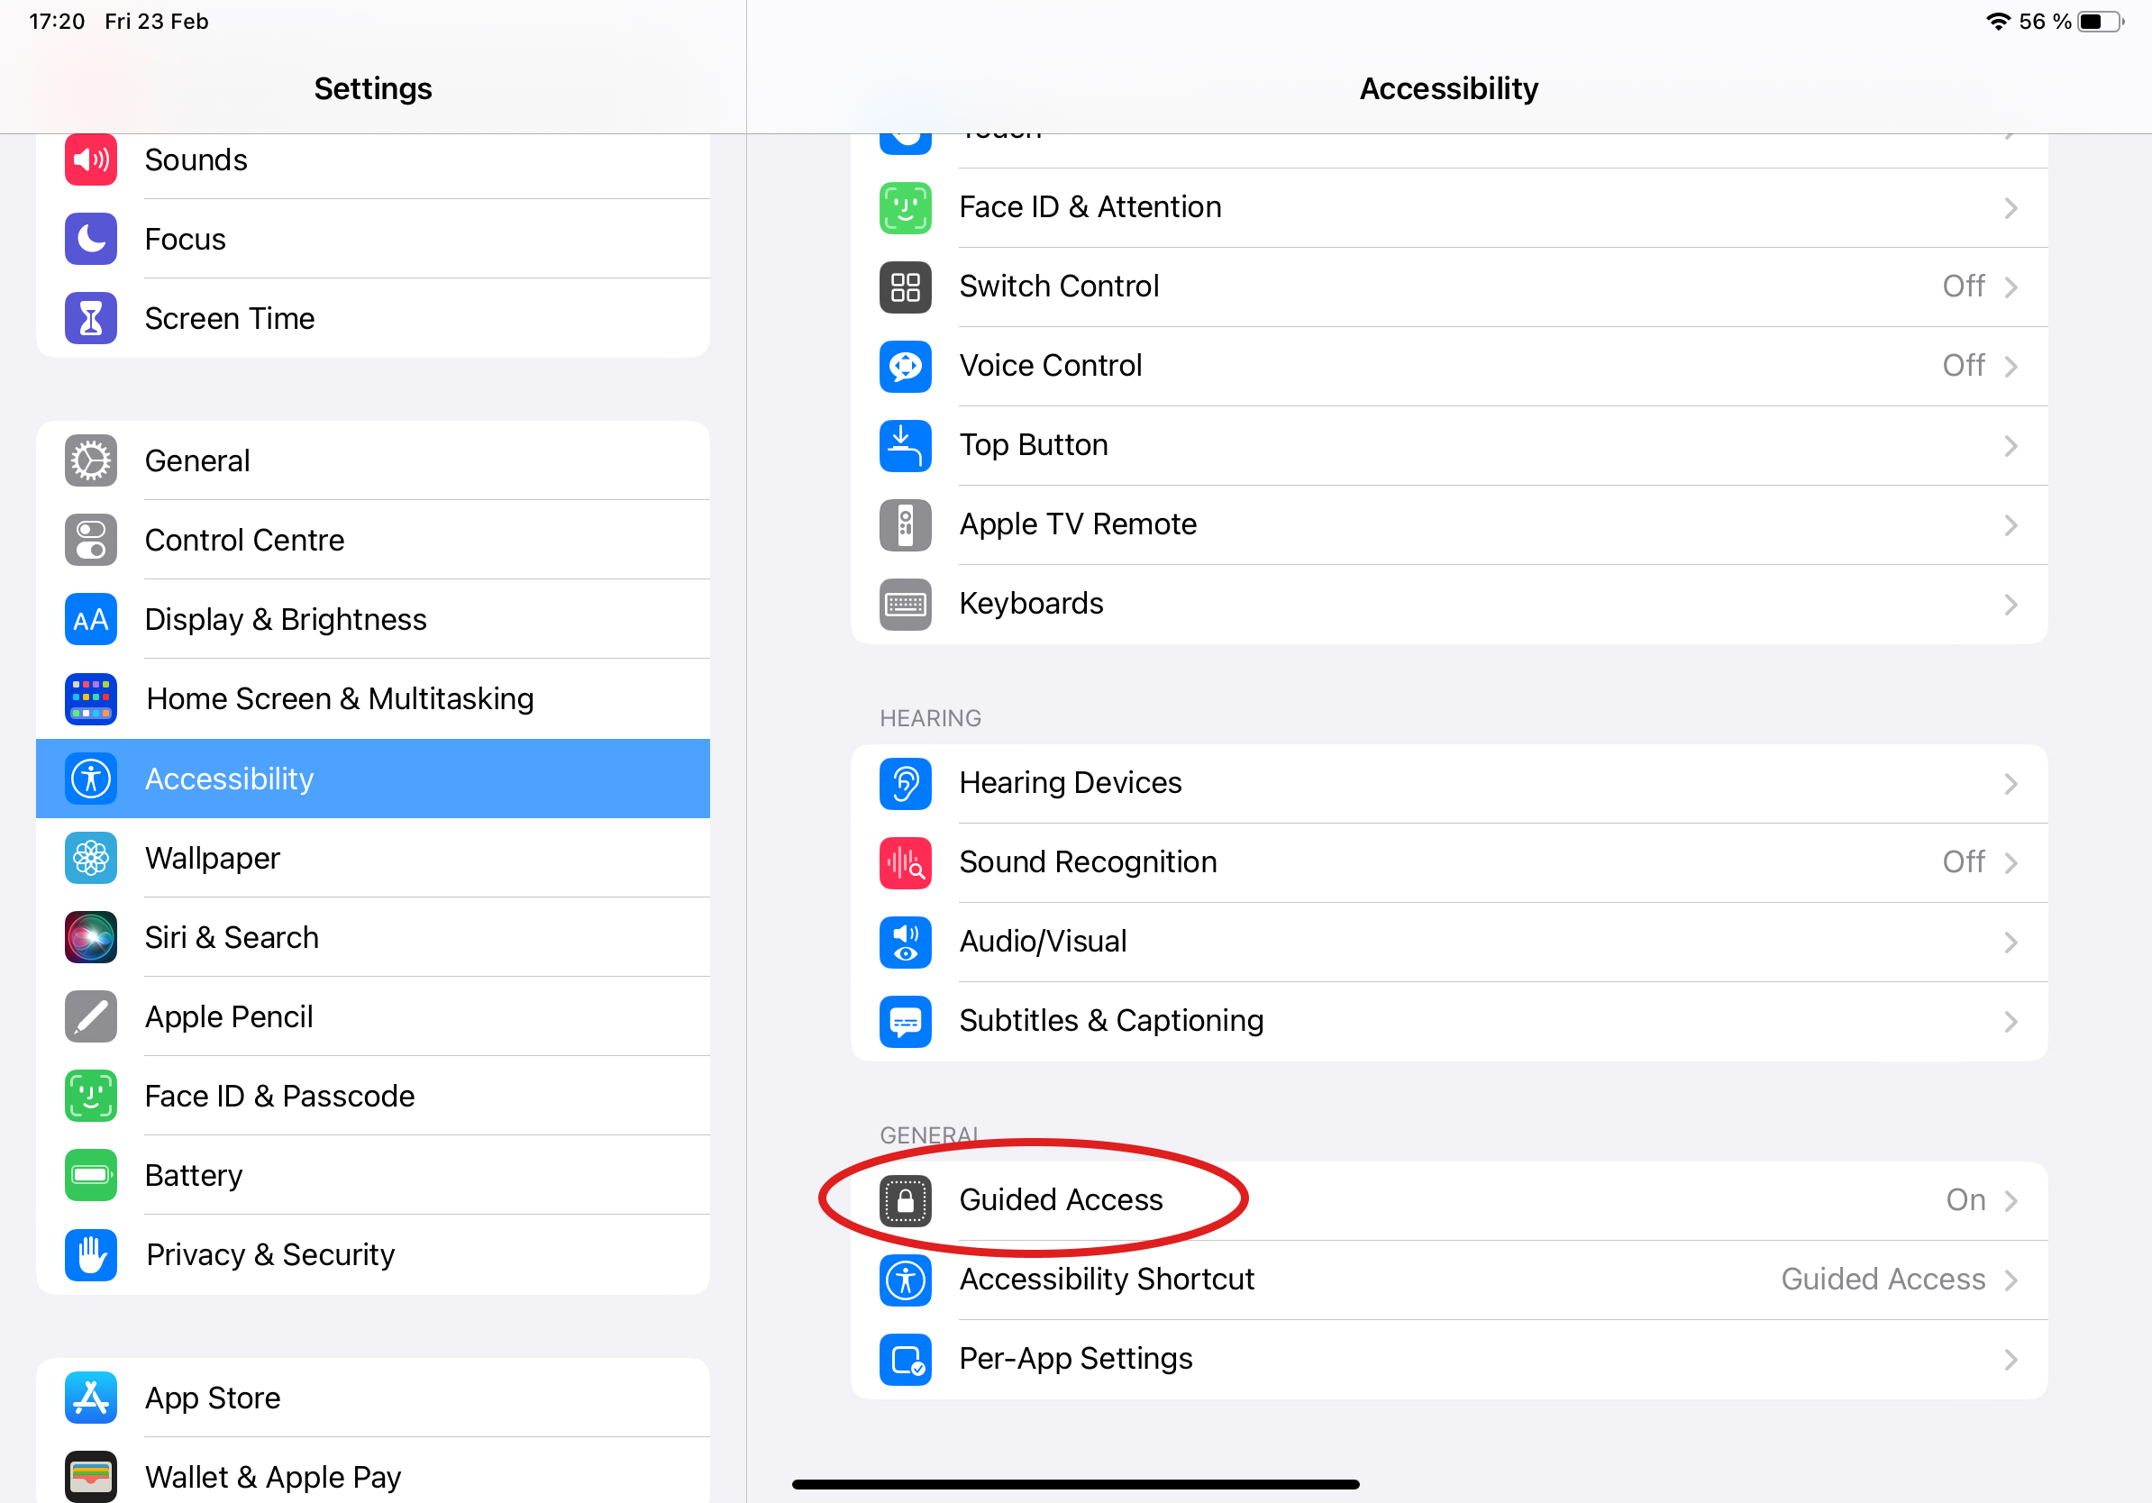Screen dimensions: 2152x1503
Task: Open the App Store icon in sidebar
Action: click(91, 1398)
